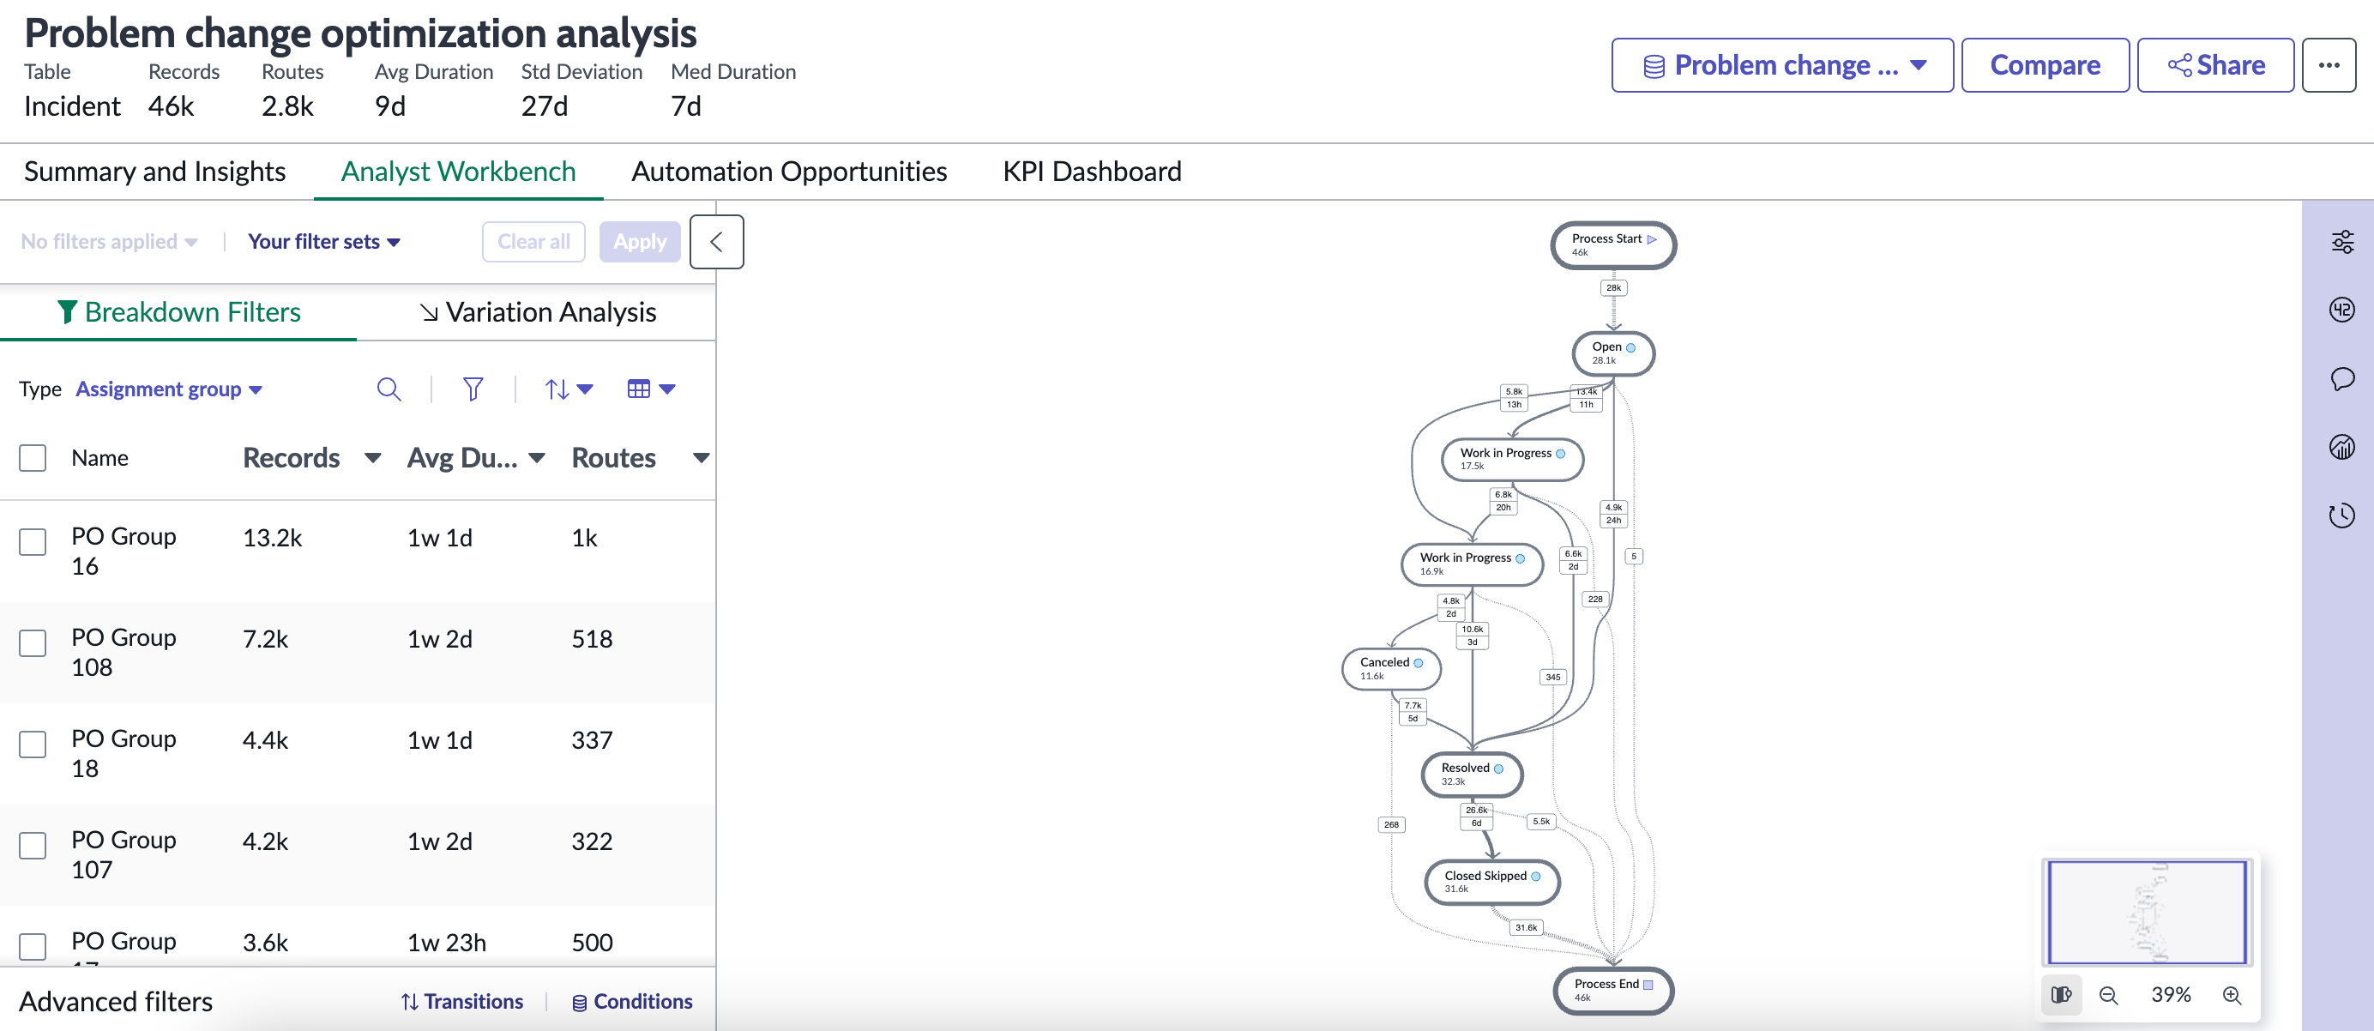Screen dimensions: 2374x1031
Task: Open the table columns dropdown
Action: coord(651,389)
